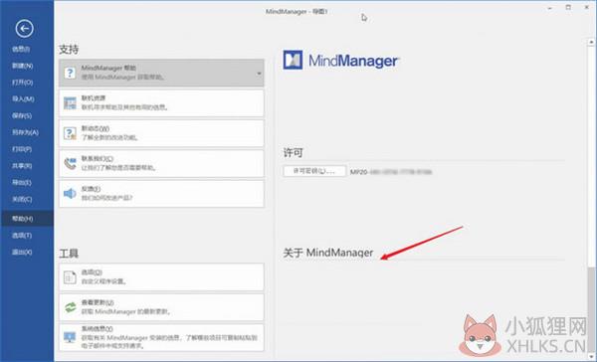The width and height of the screenshot is (597, 362).
Task: Click 关闭(C) in the sidebar
Action: [x=22, y=199]
